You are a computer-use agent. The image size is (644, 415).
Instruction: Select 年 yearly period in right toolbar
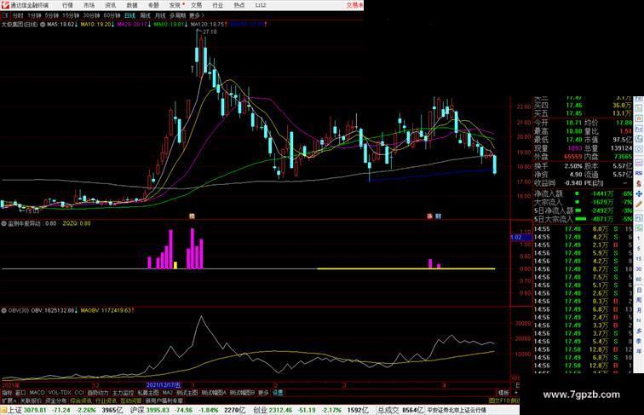(x=639, y=351)
